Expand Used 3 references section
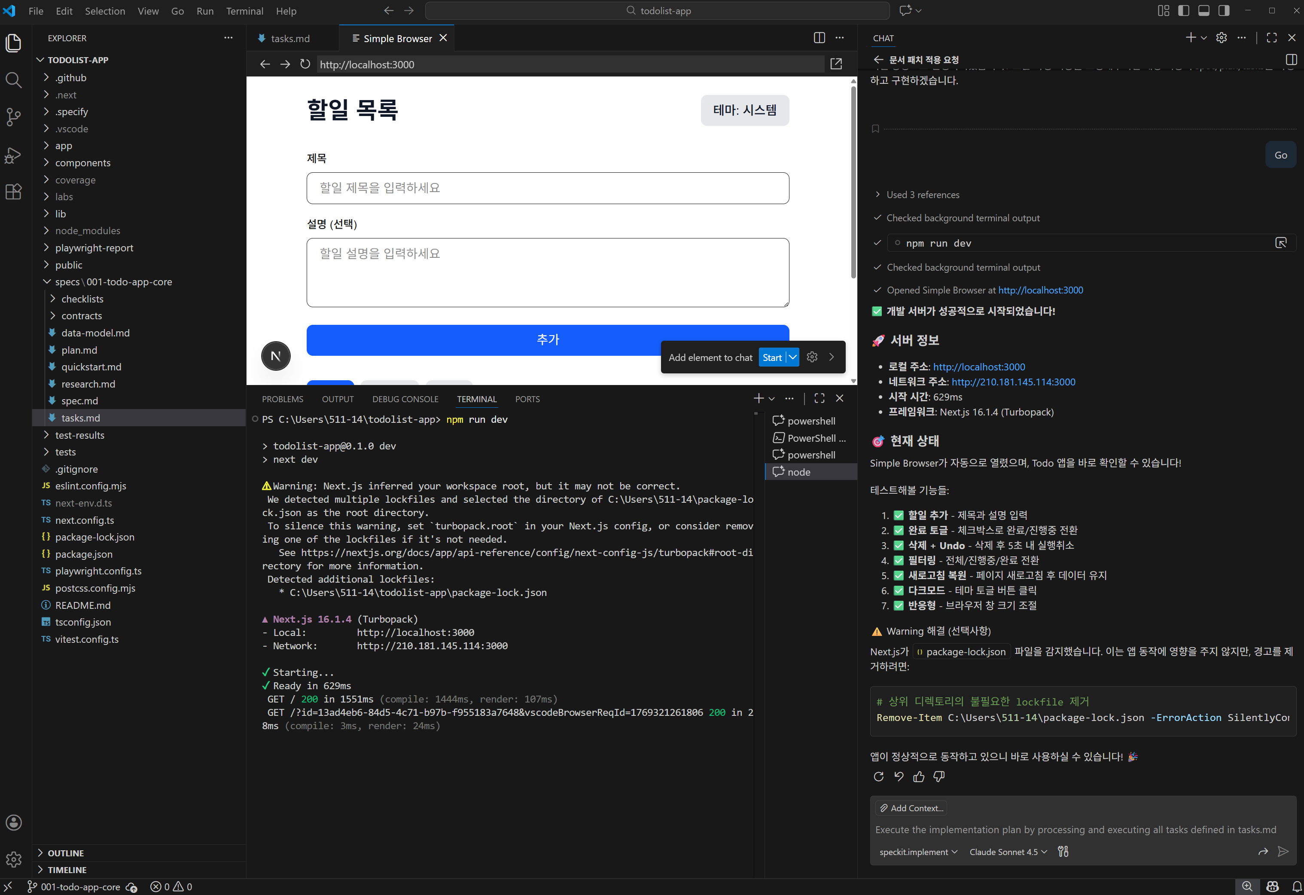The height and width of the screenshot is (895, 1304). [923, 195]
